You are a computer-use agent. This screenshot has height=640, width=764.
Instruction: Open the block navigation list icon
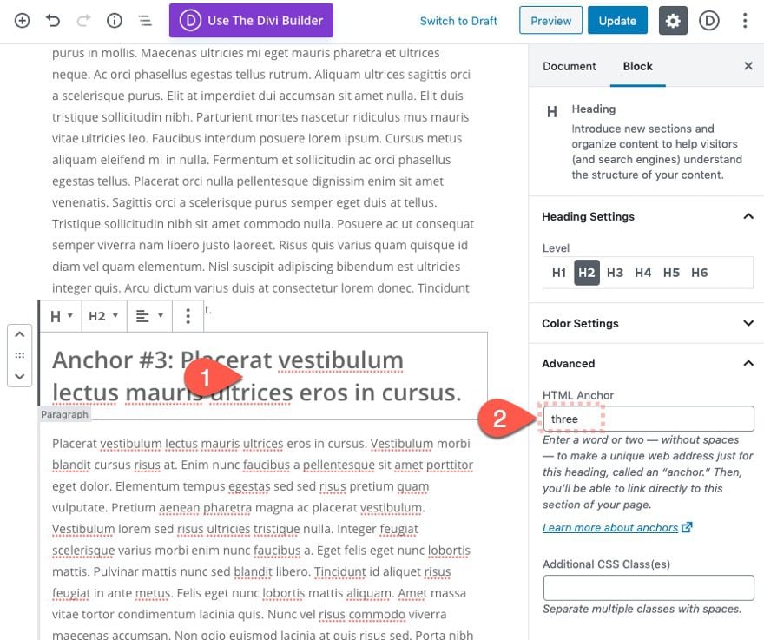145,21
